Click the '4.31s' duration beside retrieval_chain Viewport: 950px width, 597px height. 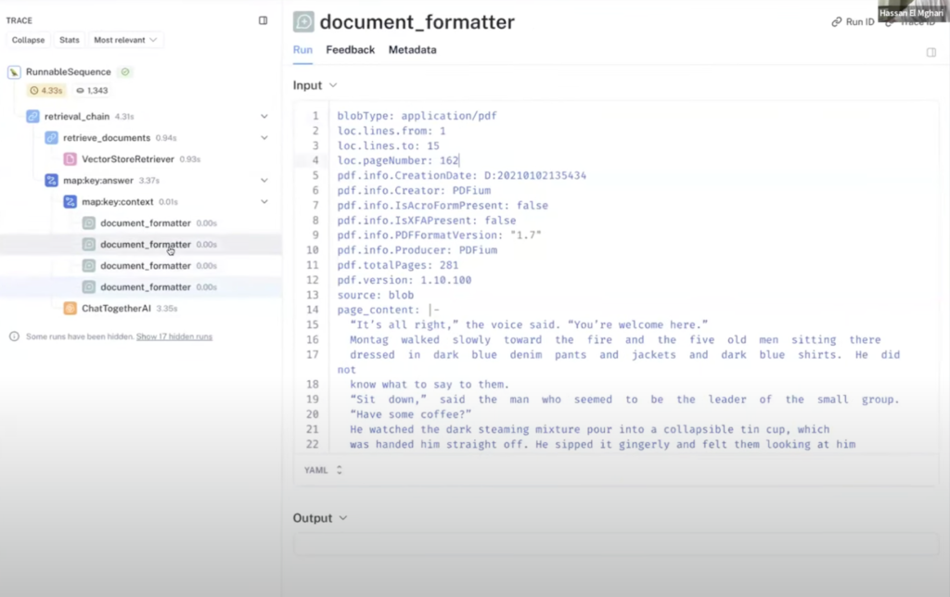pyautogui.click(x=124, y=117)
